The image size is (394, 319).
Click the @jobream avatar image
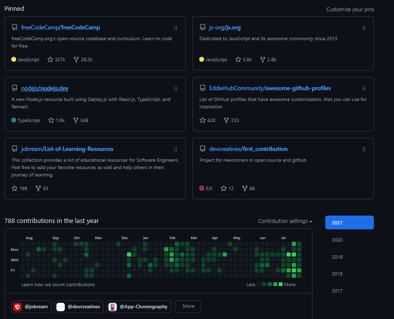tap(17, 307)
